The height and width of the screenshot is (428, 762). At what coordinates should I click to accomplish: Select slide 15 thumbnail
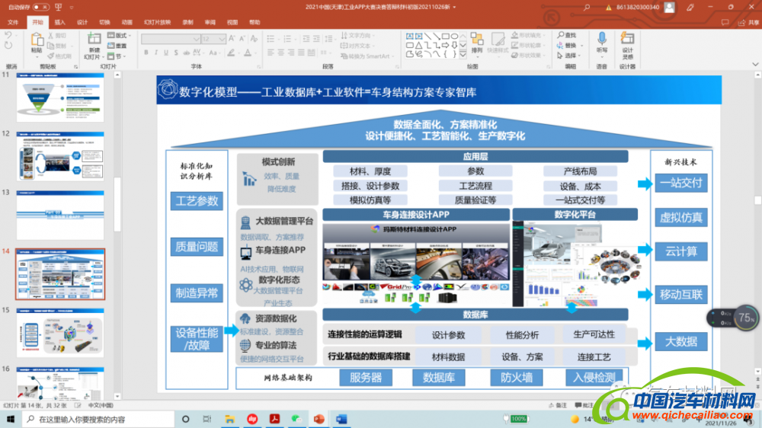[60, 333]
